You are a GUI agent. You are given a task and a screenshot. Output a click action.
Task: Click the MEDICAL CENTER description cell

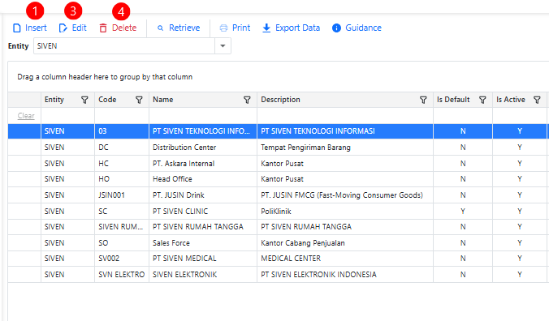pyautogui.click(x=345, y=259)
